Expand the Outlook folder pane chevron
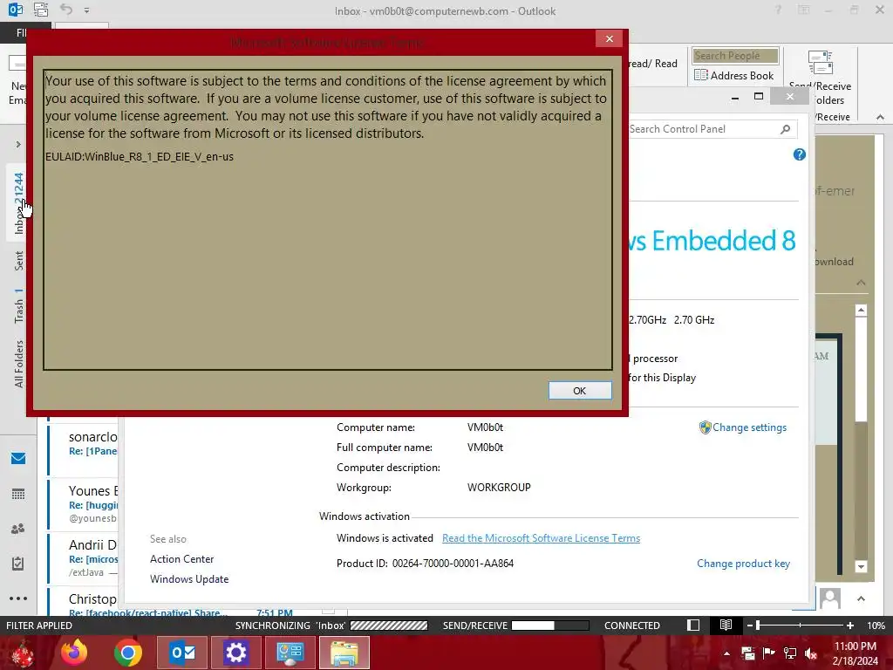Screen dimensions: 893x670 [18, 145]
